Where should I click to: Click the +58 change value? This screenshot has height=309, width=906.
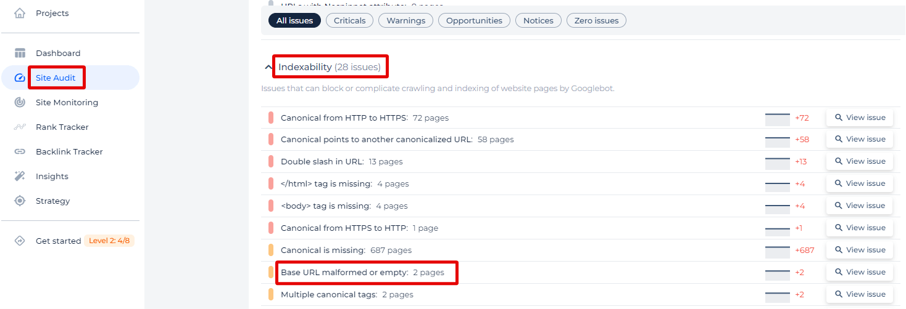(x=802, y=140)
